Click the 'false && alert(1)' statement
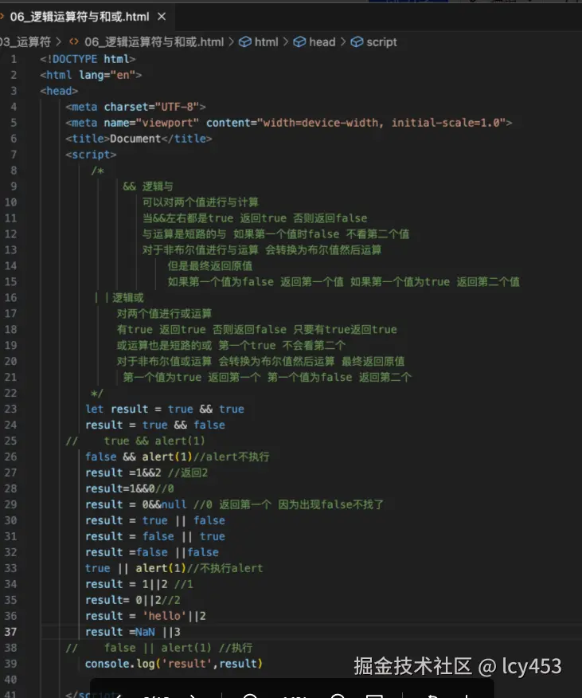Screen dimensions: 582x698 (139, 457)
